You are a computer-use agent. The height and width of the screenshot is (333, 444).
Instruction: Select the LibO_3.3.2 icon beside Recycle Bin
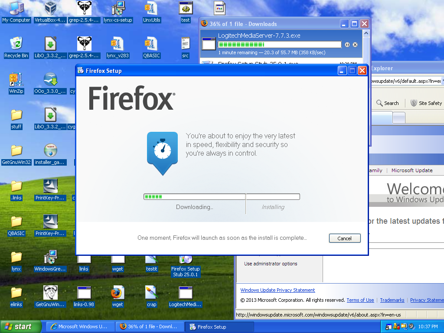point(50,47)
